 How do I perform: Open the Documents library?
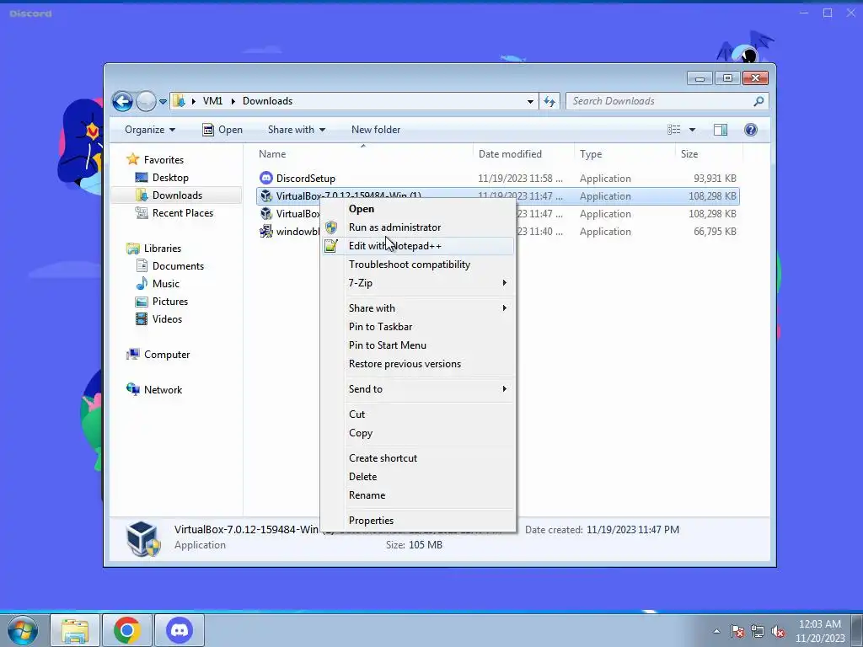click(x=169, y=266)
